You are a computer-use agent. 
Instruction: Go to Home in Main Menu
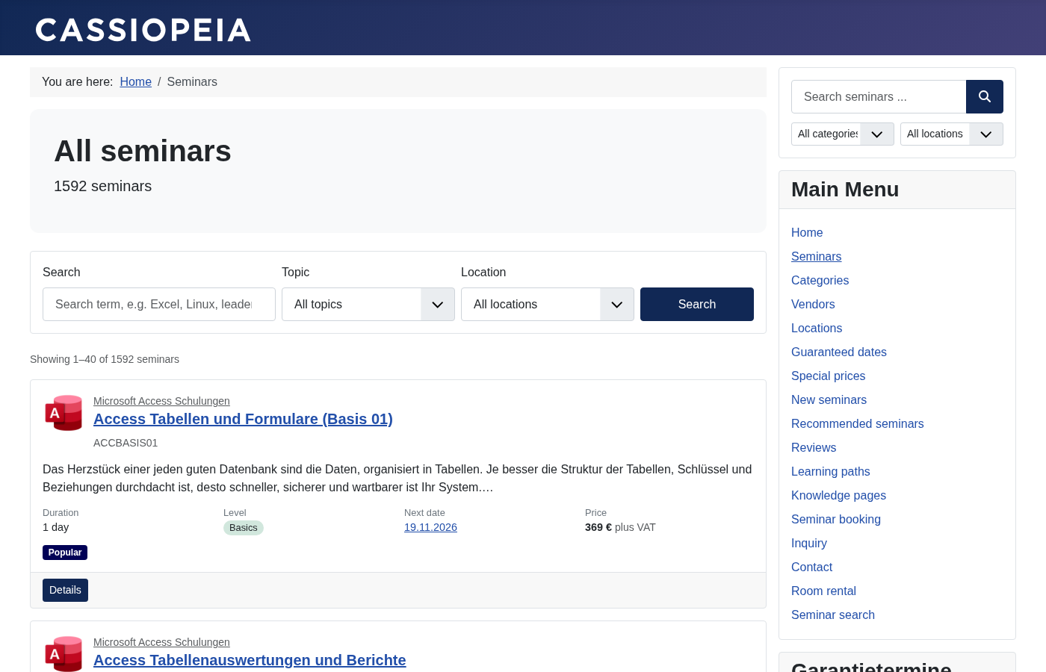click(x=807, y=233)
